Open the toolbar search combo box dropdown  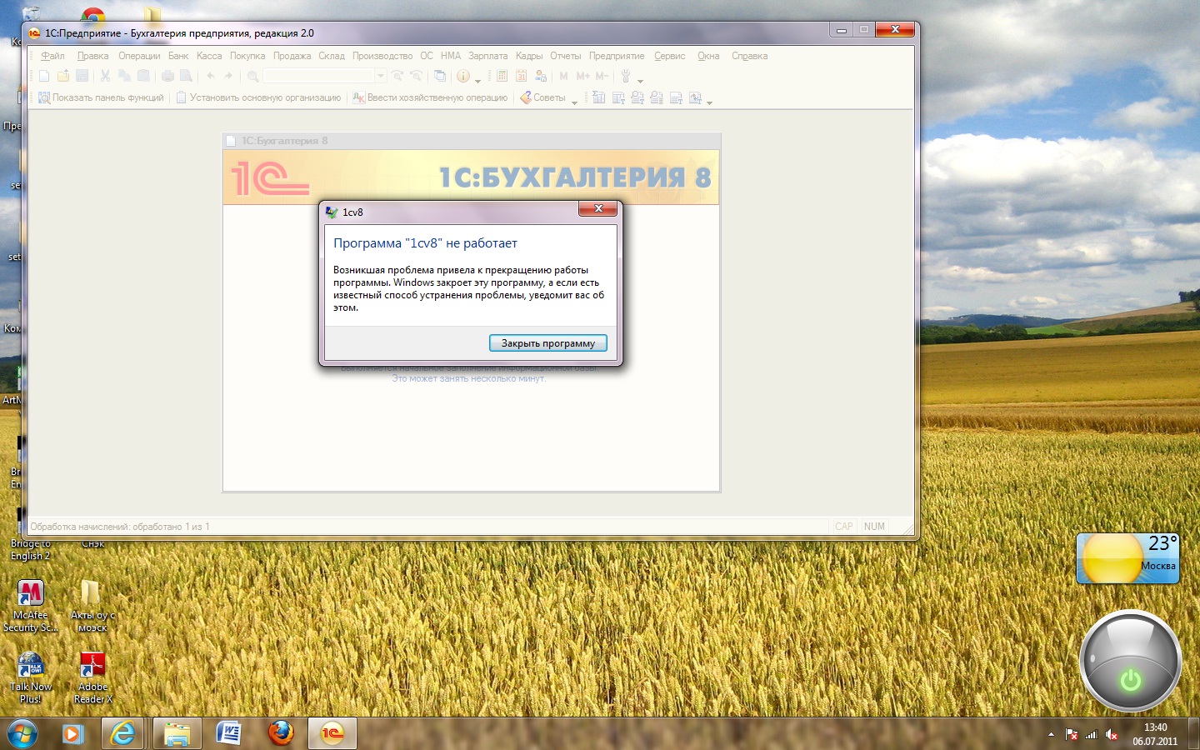coord(380,76)
